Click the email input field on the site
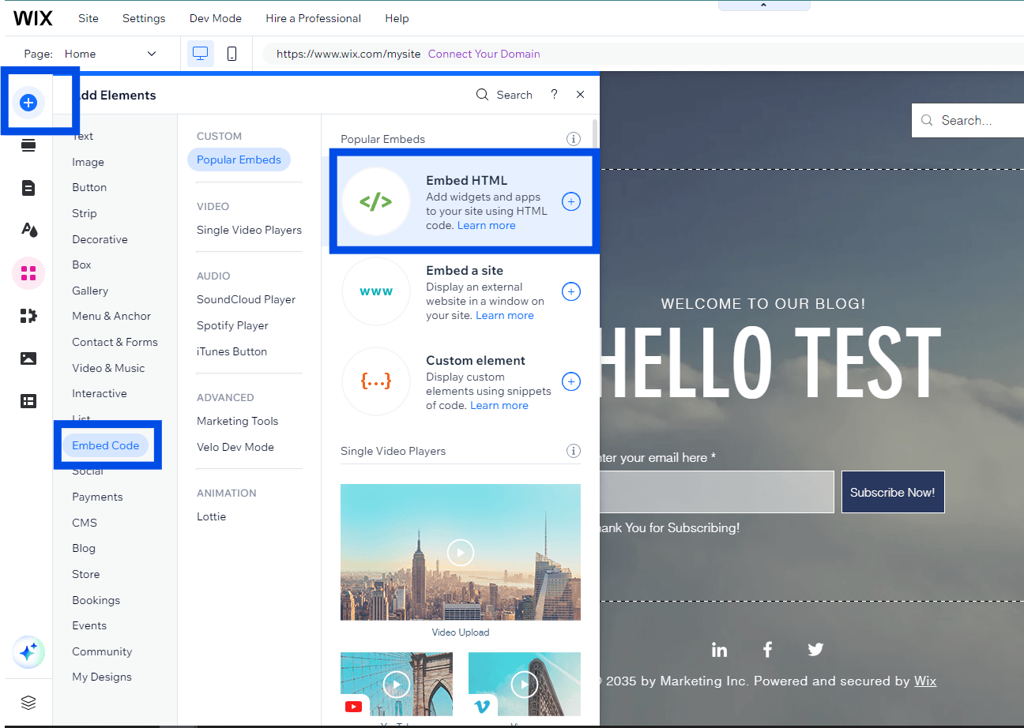The image size is (1024, 728). pos(716,492)
